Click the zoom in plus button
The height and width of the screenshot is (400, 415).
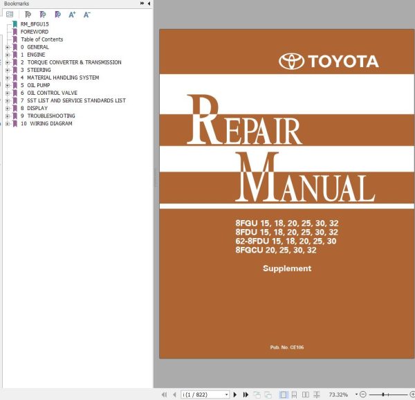coord(412,394)
